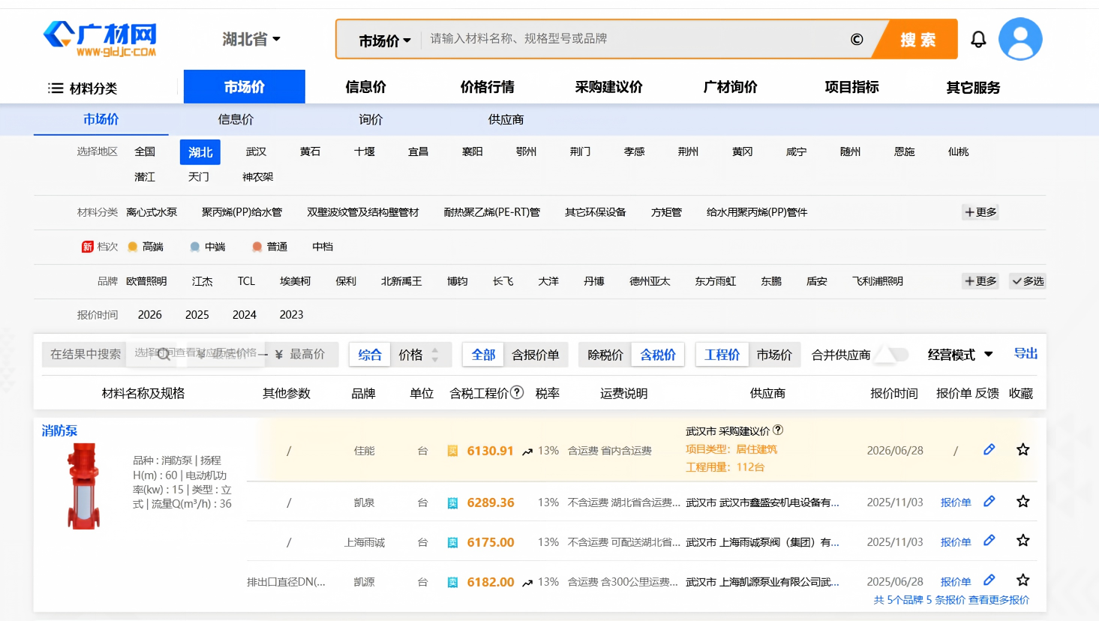This screenshot has width=1099, height=621.
Task: Filter to 含报价单 results
Action: tap(536, 355)
